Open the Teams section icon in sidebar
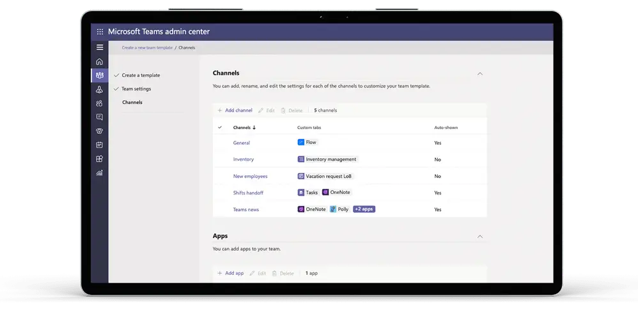This screenshot has width=638, height=310. [x=100, y=75]
